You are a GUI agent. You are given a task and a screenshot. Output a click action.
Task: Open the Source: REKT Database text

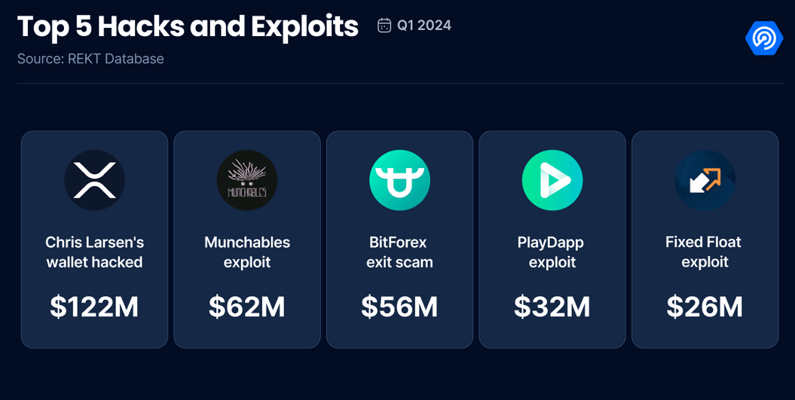click(x=90, y=59)
